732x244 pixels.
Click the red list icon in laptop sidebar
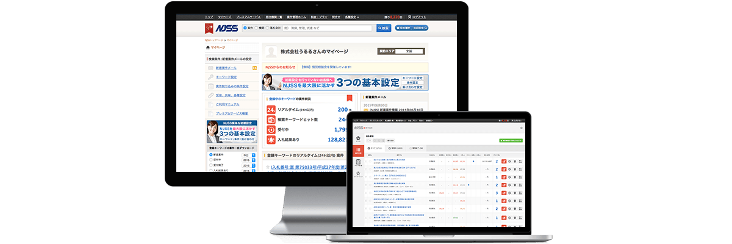359,150
